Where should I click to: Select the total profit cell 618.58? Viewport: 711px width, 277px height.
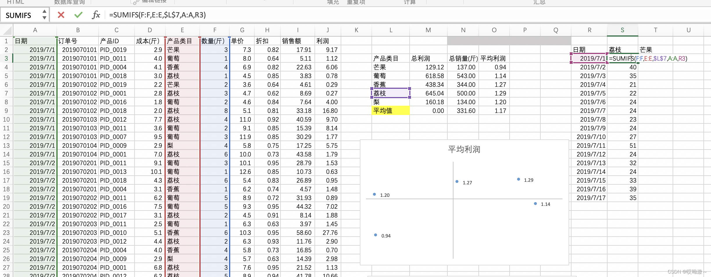click(428, 76)
